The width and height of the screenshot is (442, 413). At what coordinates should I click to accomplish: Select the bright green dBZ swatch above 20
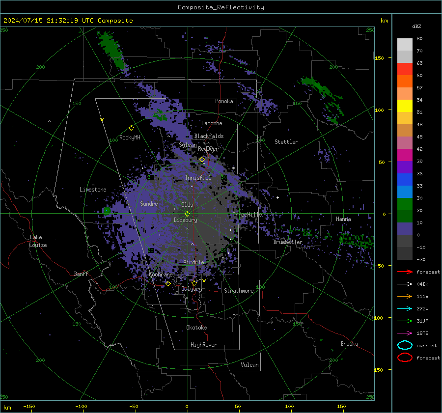[405, 204]
